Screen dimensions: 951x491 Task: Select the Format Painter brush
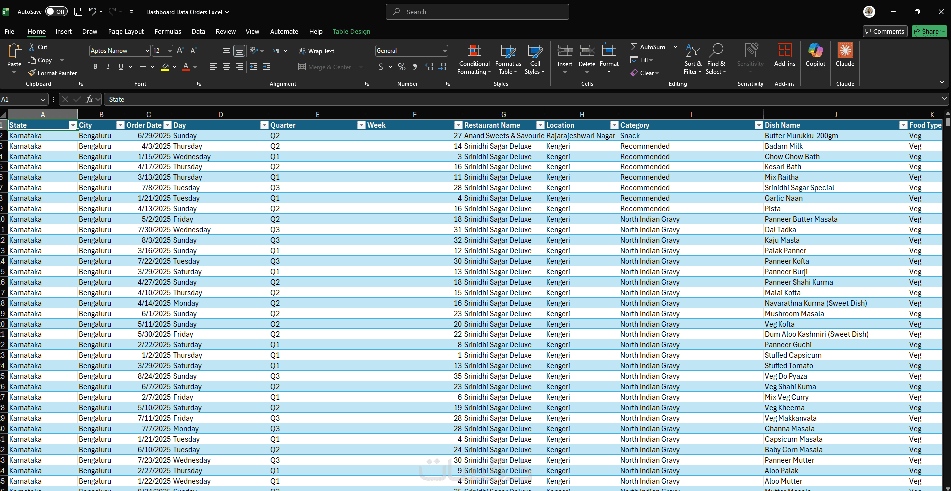pyautogui.click(x=32, y=73)
